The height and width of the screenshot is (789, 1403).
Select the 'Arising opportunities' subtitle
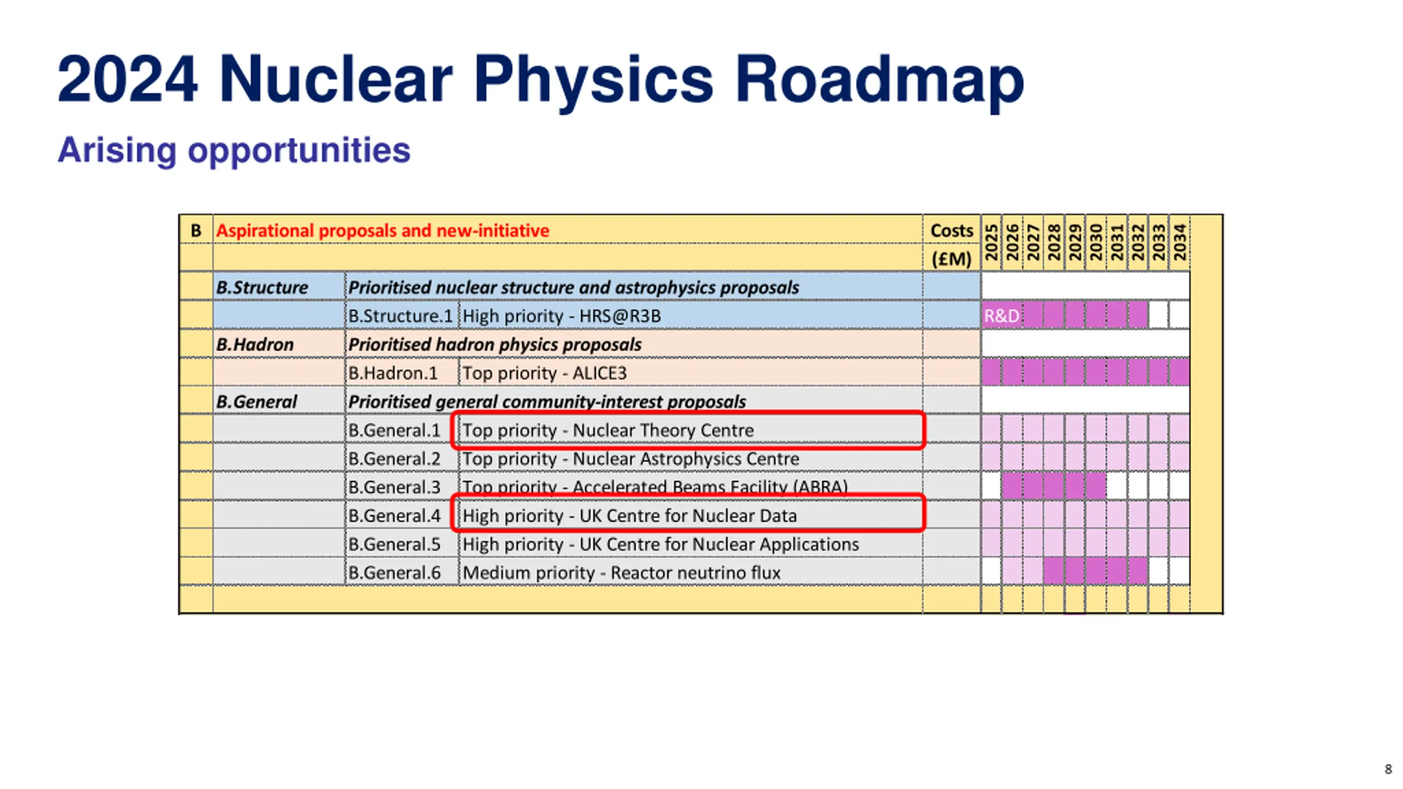[234, 151]
